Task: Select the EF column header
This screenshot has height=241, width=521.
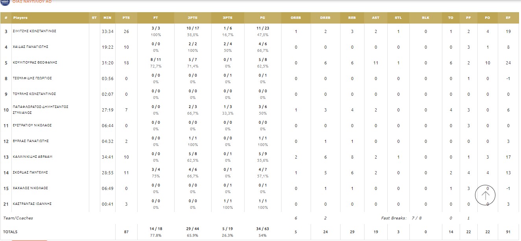Action: (508, 18)
